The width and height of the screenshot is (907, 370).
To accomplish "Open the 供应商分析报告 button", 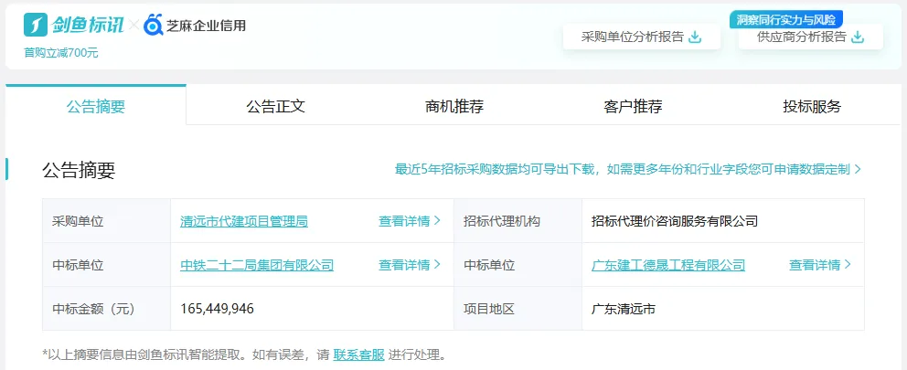I will pyautogui.click(x=809, y=37).
